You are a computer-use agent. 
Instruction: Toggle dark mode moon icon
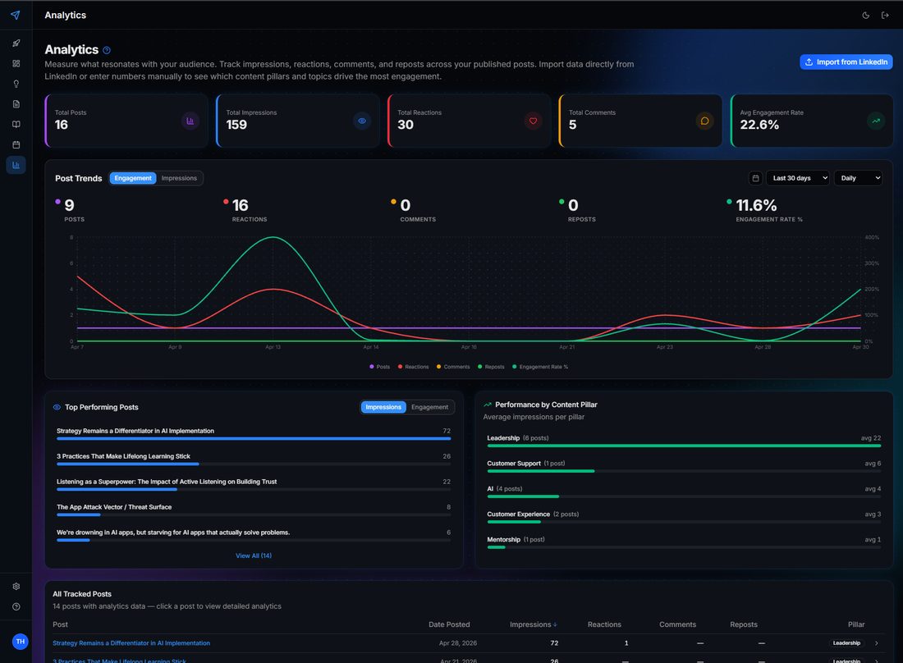pyautogui.click(x=865, y=16)
